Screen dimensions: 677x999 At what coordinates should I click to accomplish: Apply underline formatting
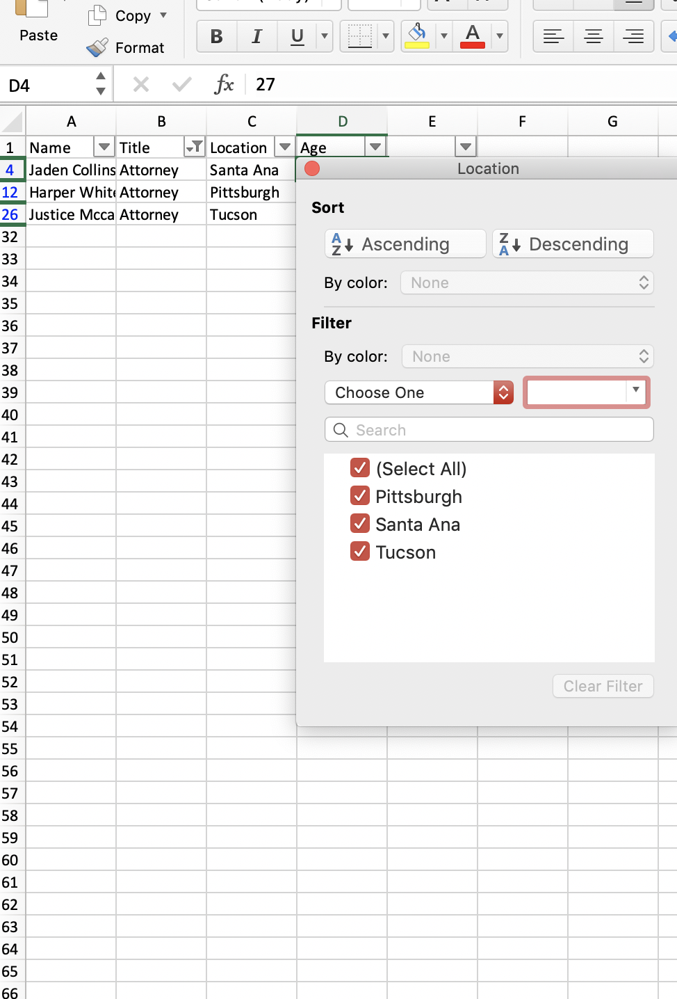(295, 36)
